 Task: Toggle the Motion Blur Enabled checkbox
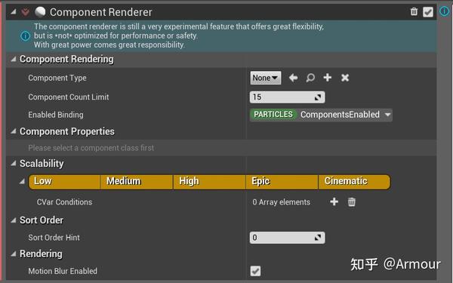click(x=255, y=271)
